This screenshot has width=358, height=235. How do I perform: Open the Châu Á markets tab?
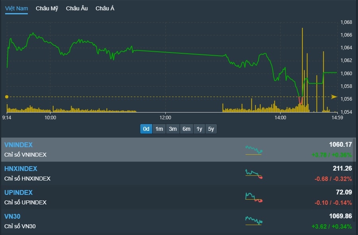point(105,8)
